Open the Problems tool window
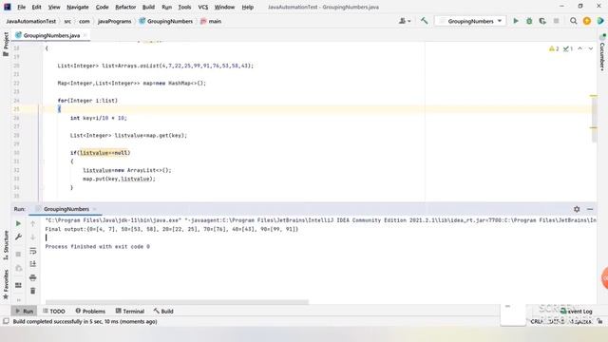 (x=90, y=311)
